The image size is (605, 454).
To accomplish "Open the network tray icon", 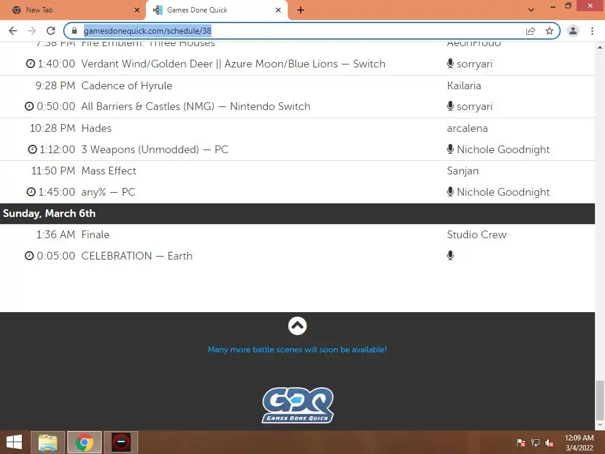I will click(535, 442).
